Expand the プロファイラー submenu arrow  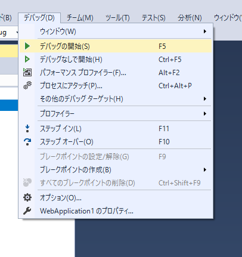205,114
